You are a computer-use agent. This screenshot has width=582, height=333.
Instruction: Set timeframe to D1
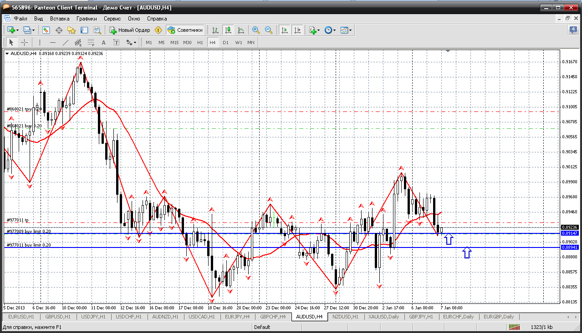coord(225,42)
